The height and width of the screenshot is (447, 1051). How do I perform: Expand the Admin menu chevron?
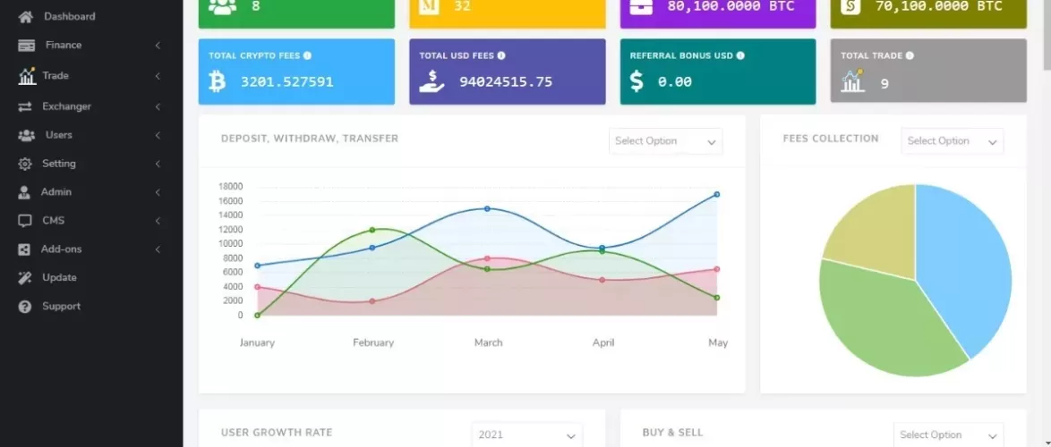(x=158, y=192)
